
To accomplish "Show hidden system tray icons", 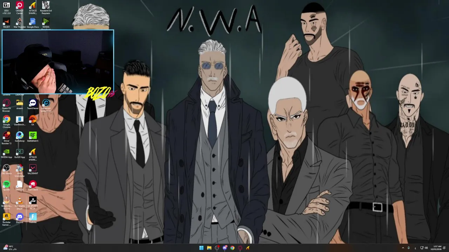I will coord(403,248).
